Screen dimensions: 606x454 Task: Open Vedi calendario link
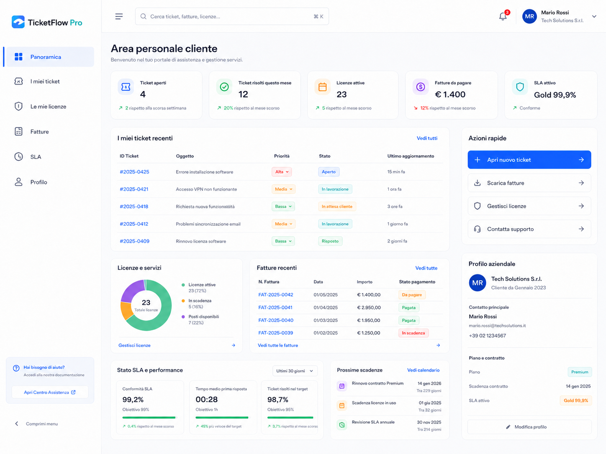[x=424, y=370]
